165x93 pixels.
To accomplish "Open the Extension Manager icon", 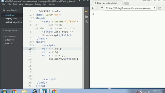I will 86,17.
